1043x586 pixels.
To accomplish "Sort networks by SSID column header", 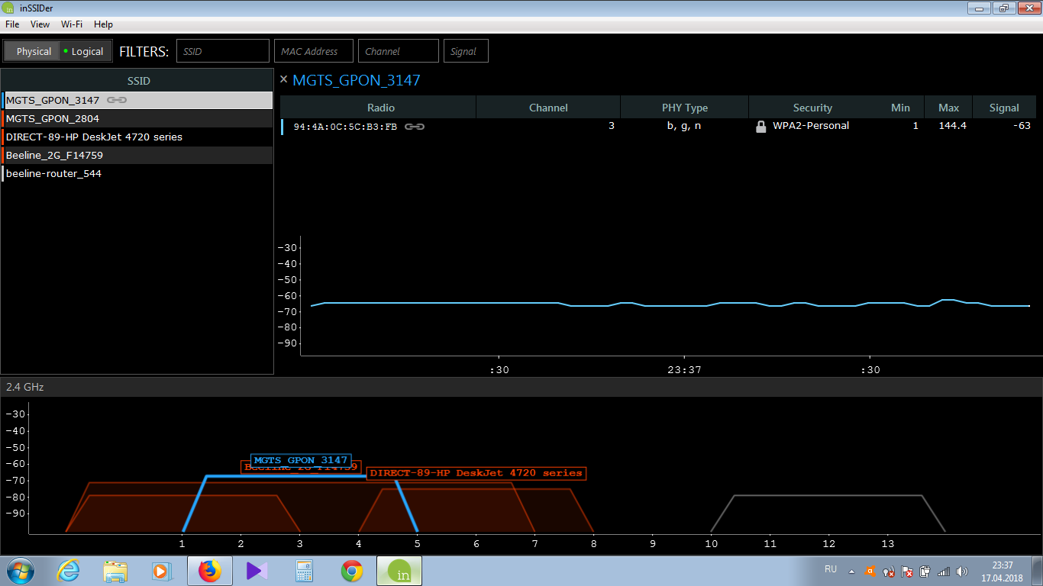I will click(x=137, y=80).
